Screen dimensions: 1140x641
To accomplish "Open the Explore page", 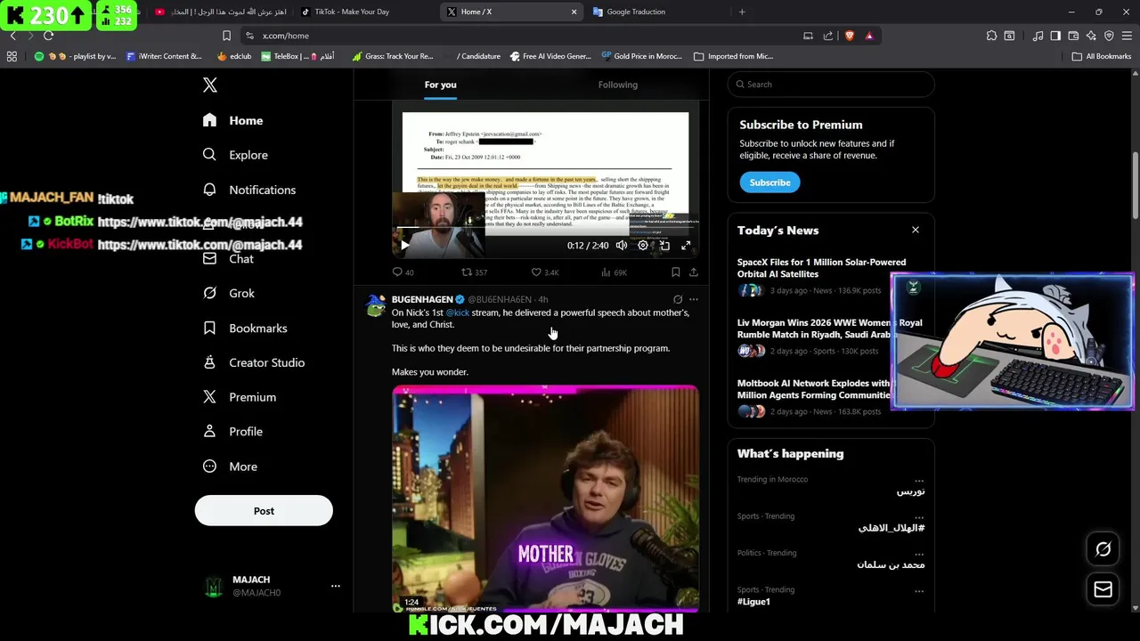I will 235,155.
